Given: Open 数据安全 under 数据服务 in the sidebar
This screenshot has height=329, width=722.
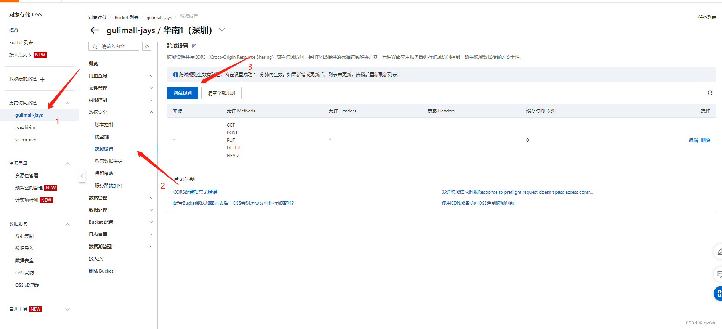Looking at the screenshot, I should click(x=24, y=261).
